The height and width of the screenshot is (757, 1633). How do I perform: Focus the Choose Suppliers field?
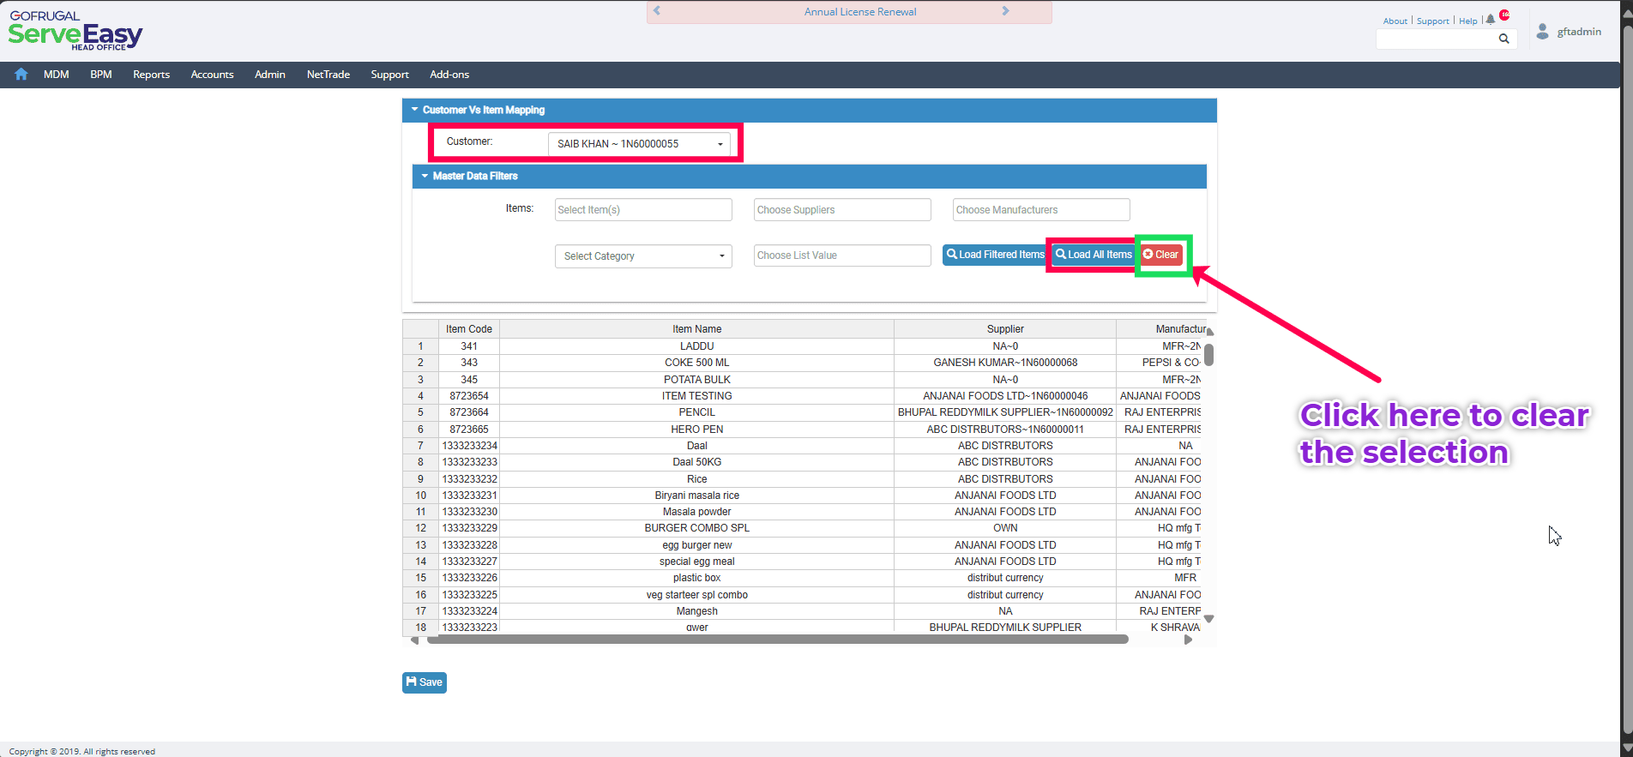pos(842,210)
